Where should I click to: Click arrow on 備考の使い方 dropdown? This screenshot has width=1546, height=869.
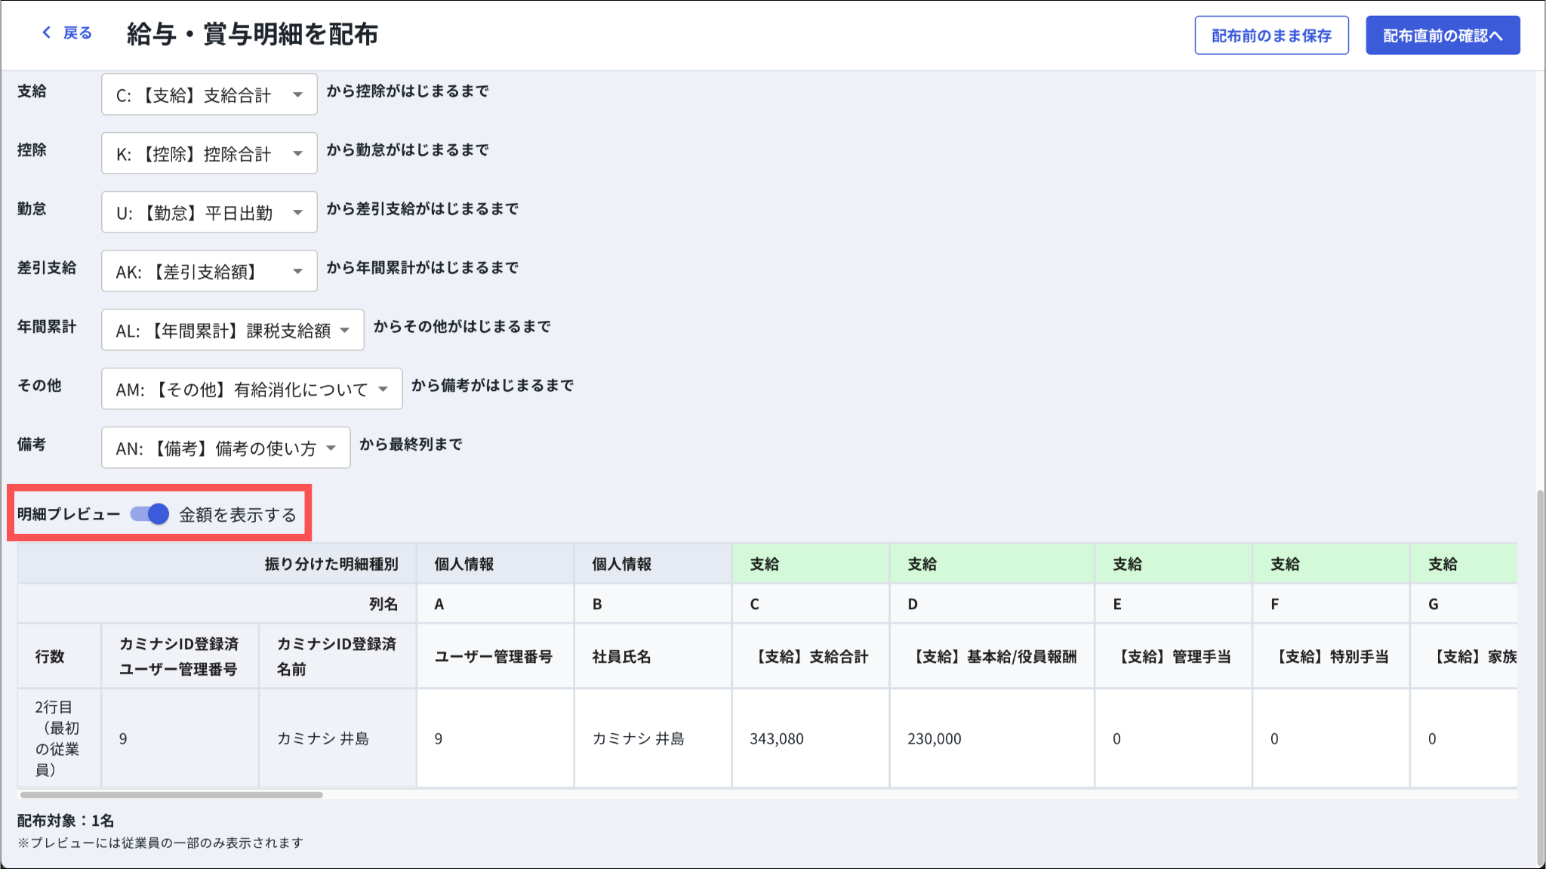point(331,448)
